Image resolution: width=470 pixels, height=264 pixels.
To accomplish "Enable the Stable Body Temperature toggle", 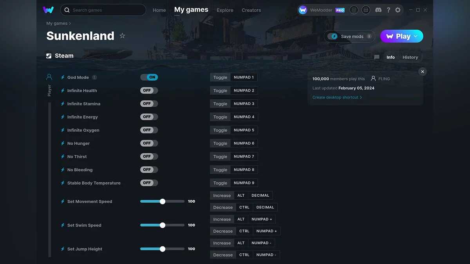I will coord(149,183).
